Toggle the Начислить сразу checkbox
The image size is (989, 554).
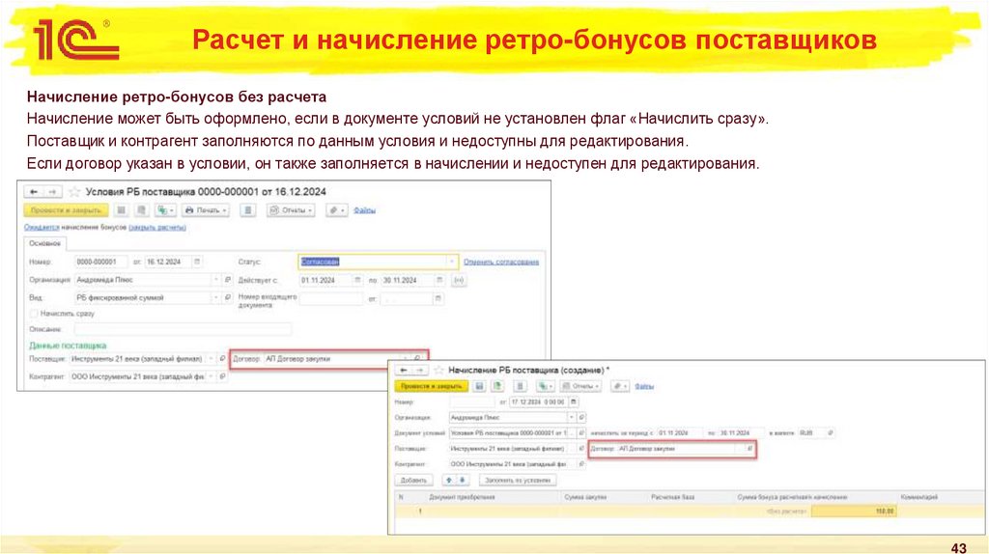[34, 314]
